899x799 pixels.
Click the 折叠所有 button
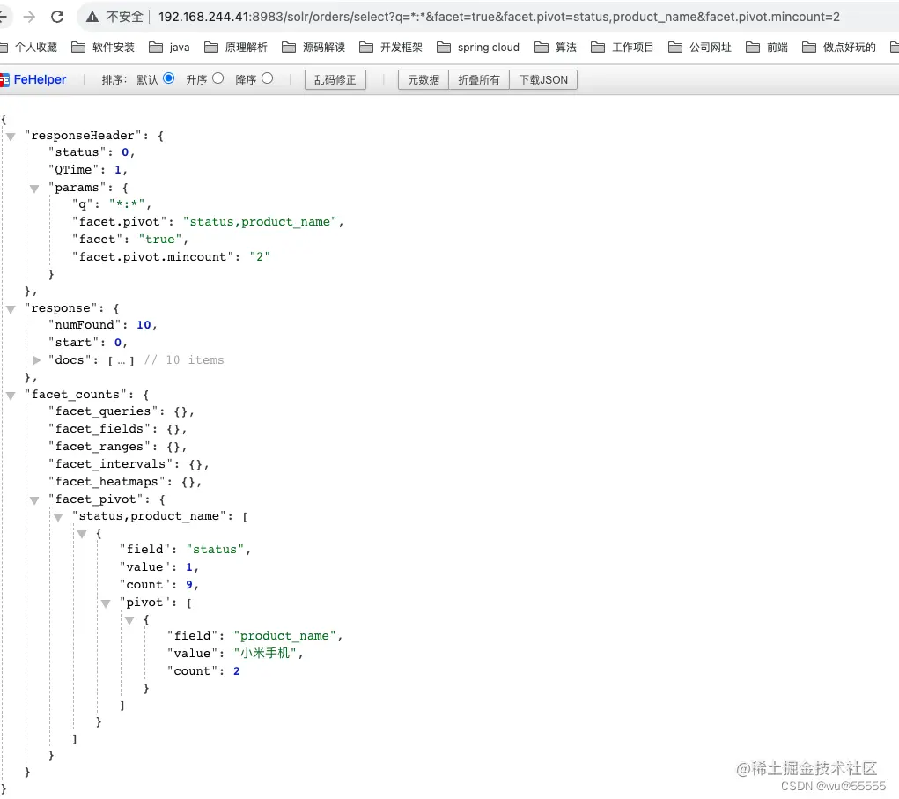tap(479, 80)
